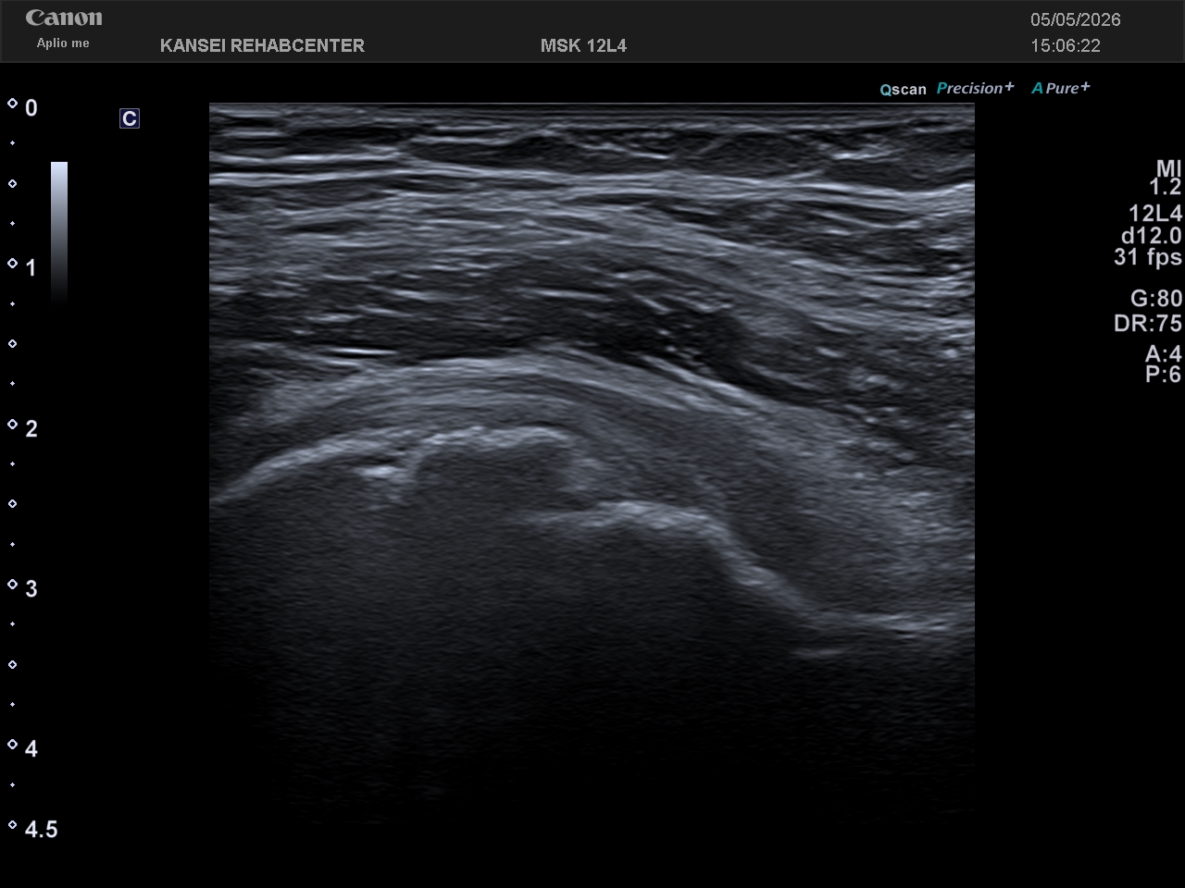Click the G:80 gain value
Screen dimensions: 1185x888
pos(1156,298)
